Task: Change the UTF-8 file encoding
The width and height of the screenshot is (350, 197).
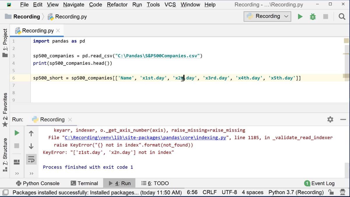Action: [x=230, y=192]
